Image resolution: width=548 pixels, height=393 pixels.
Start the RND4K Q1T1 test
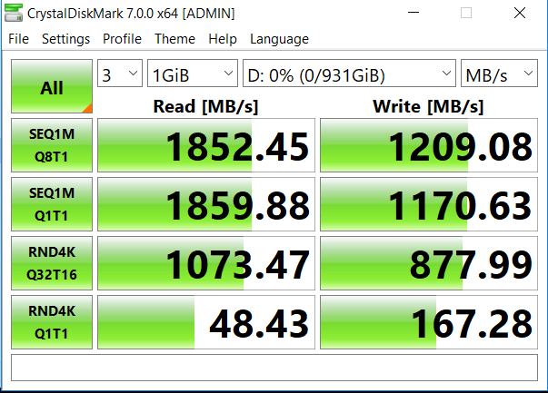click(52, 322)
